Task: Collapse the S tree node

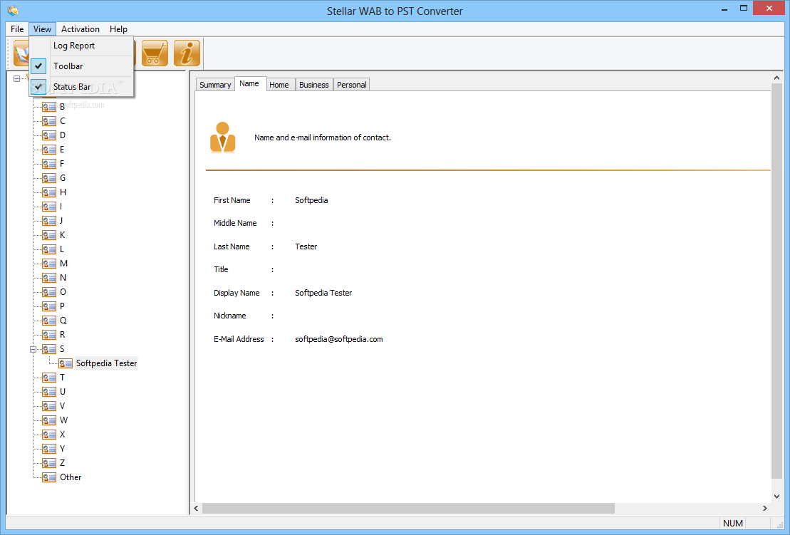Action: pyautogui.click(x=33, y=349)
